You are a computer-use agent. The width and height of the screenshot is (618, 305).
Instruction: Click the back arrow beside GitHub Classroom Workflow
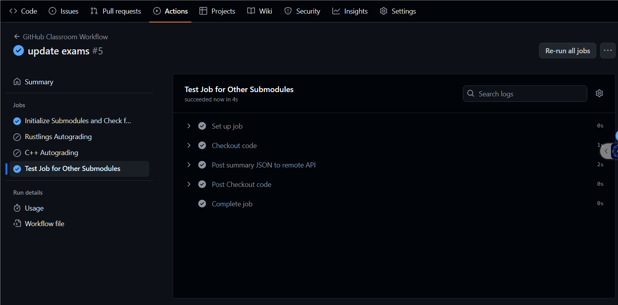[x=17, y=37]
